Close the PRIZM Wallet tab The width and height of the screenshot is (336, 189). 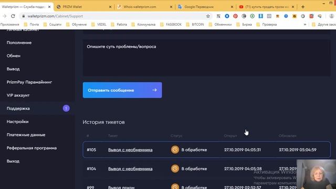point(110,7)
